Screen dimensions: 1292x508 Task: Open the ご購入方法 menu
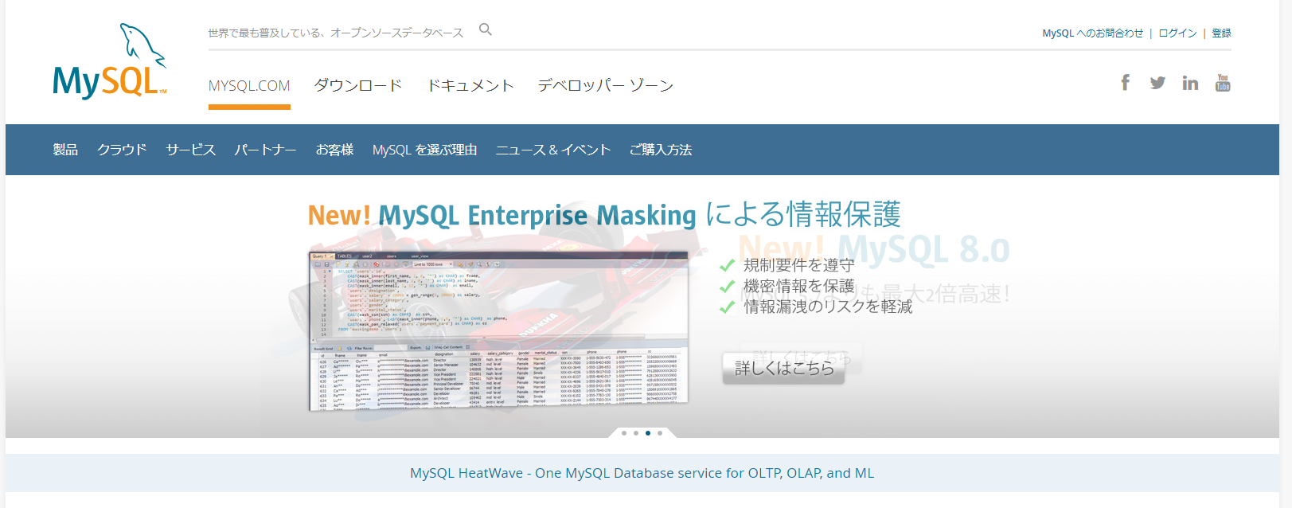click(661, 150)
